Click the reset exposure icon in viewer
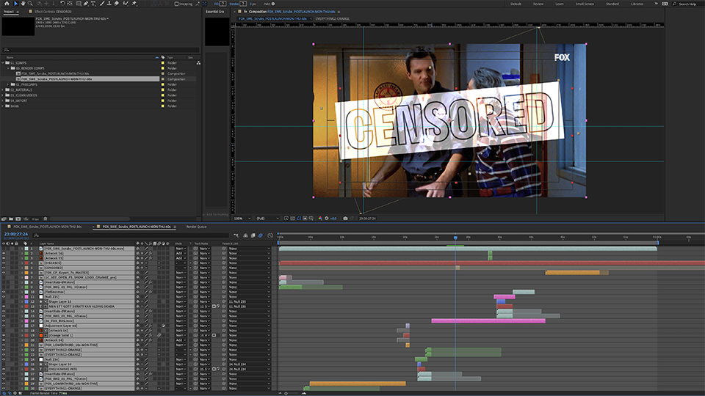The width and height of the screenshot is (705, 396). pos(326,219)
